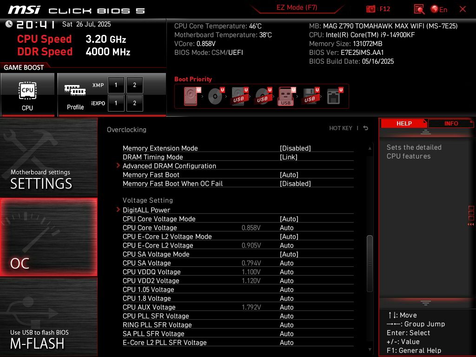Open M-FLASH to flash BIOS
476x357 pixels.
coord(48,317)
